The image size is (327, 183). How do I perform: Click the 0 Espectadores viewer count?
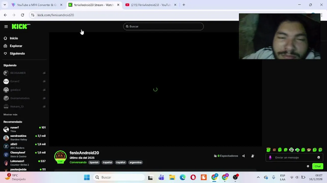click(226, 156)
